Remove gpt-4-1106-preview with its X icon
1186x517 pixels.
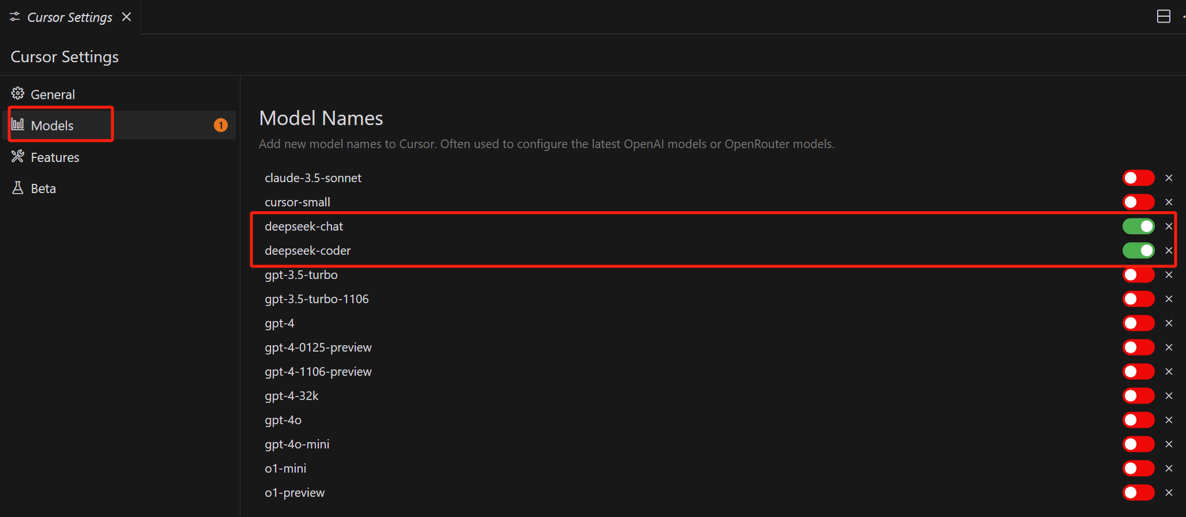(1169, 372)
